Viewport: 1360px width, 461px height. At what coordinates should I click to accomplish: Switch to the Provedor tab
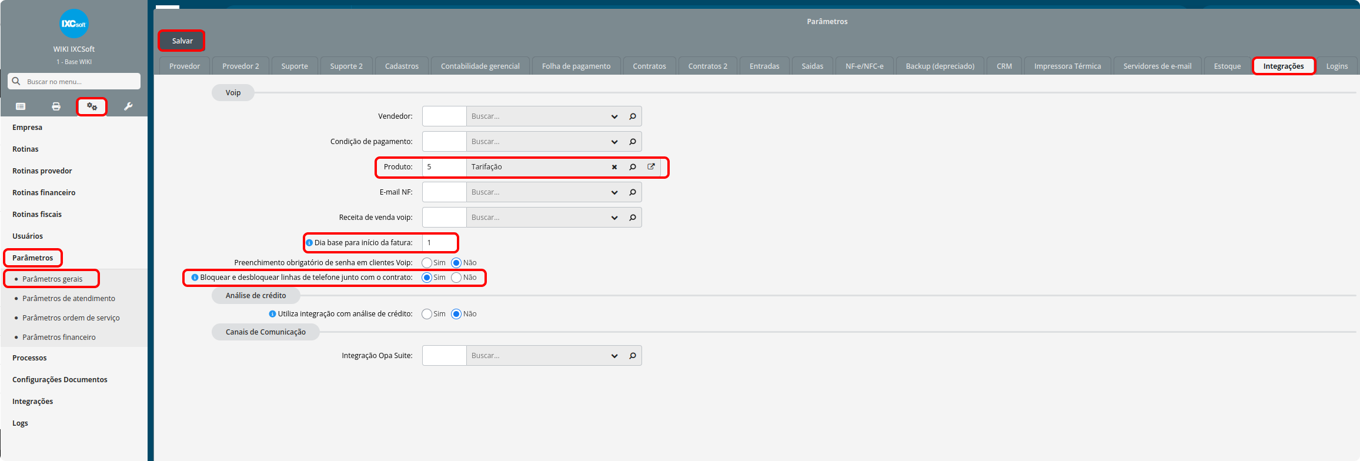pyautogui.click(x=185, y=66)
